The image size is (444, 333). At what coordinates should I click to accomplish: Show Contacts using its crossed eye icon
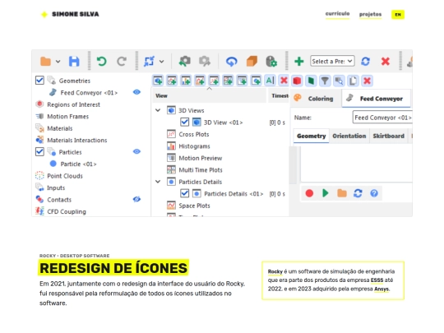point(136,199)
